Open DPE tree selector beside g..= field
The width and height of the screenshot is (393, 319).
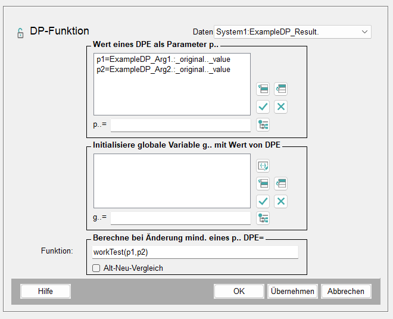coord(263,218)
